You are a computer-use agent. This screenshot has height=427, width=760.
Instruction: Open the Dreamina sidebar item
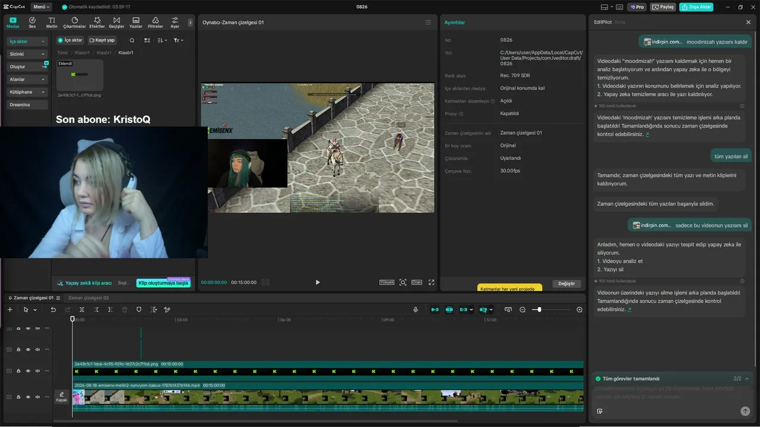click(27, 105)
